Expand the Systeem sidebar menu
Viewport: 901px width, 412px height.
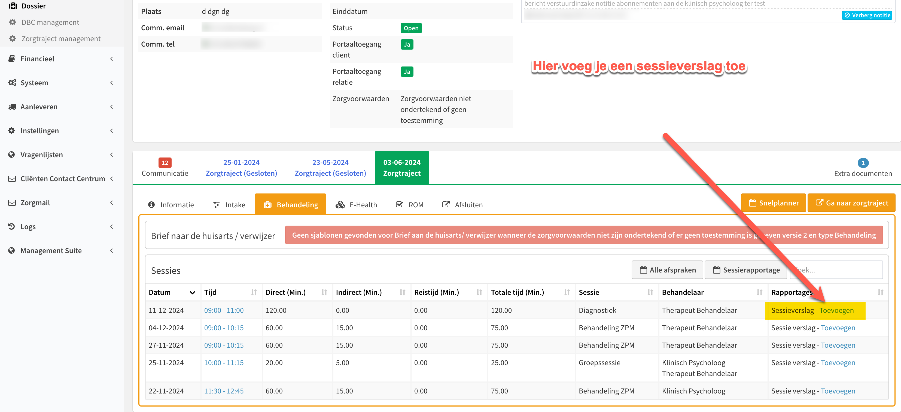coord(112,83)
